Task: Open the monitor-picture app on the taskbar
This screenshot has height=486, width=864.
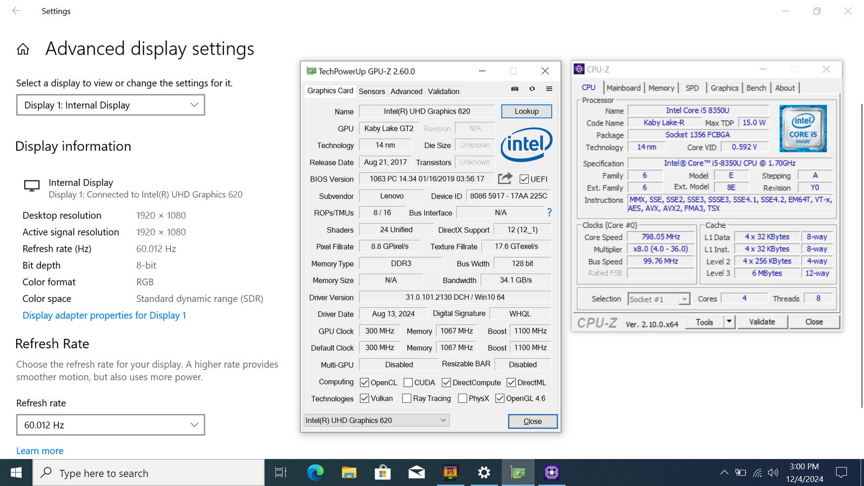Action: point(450,473)
